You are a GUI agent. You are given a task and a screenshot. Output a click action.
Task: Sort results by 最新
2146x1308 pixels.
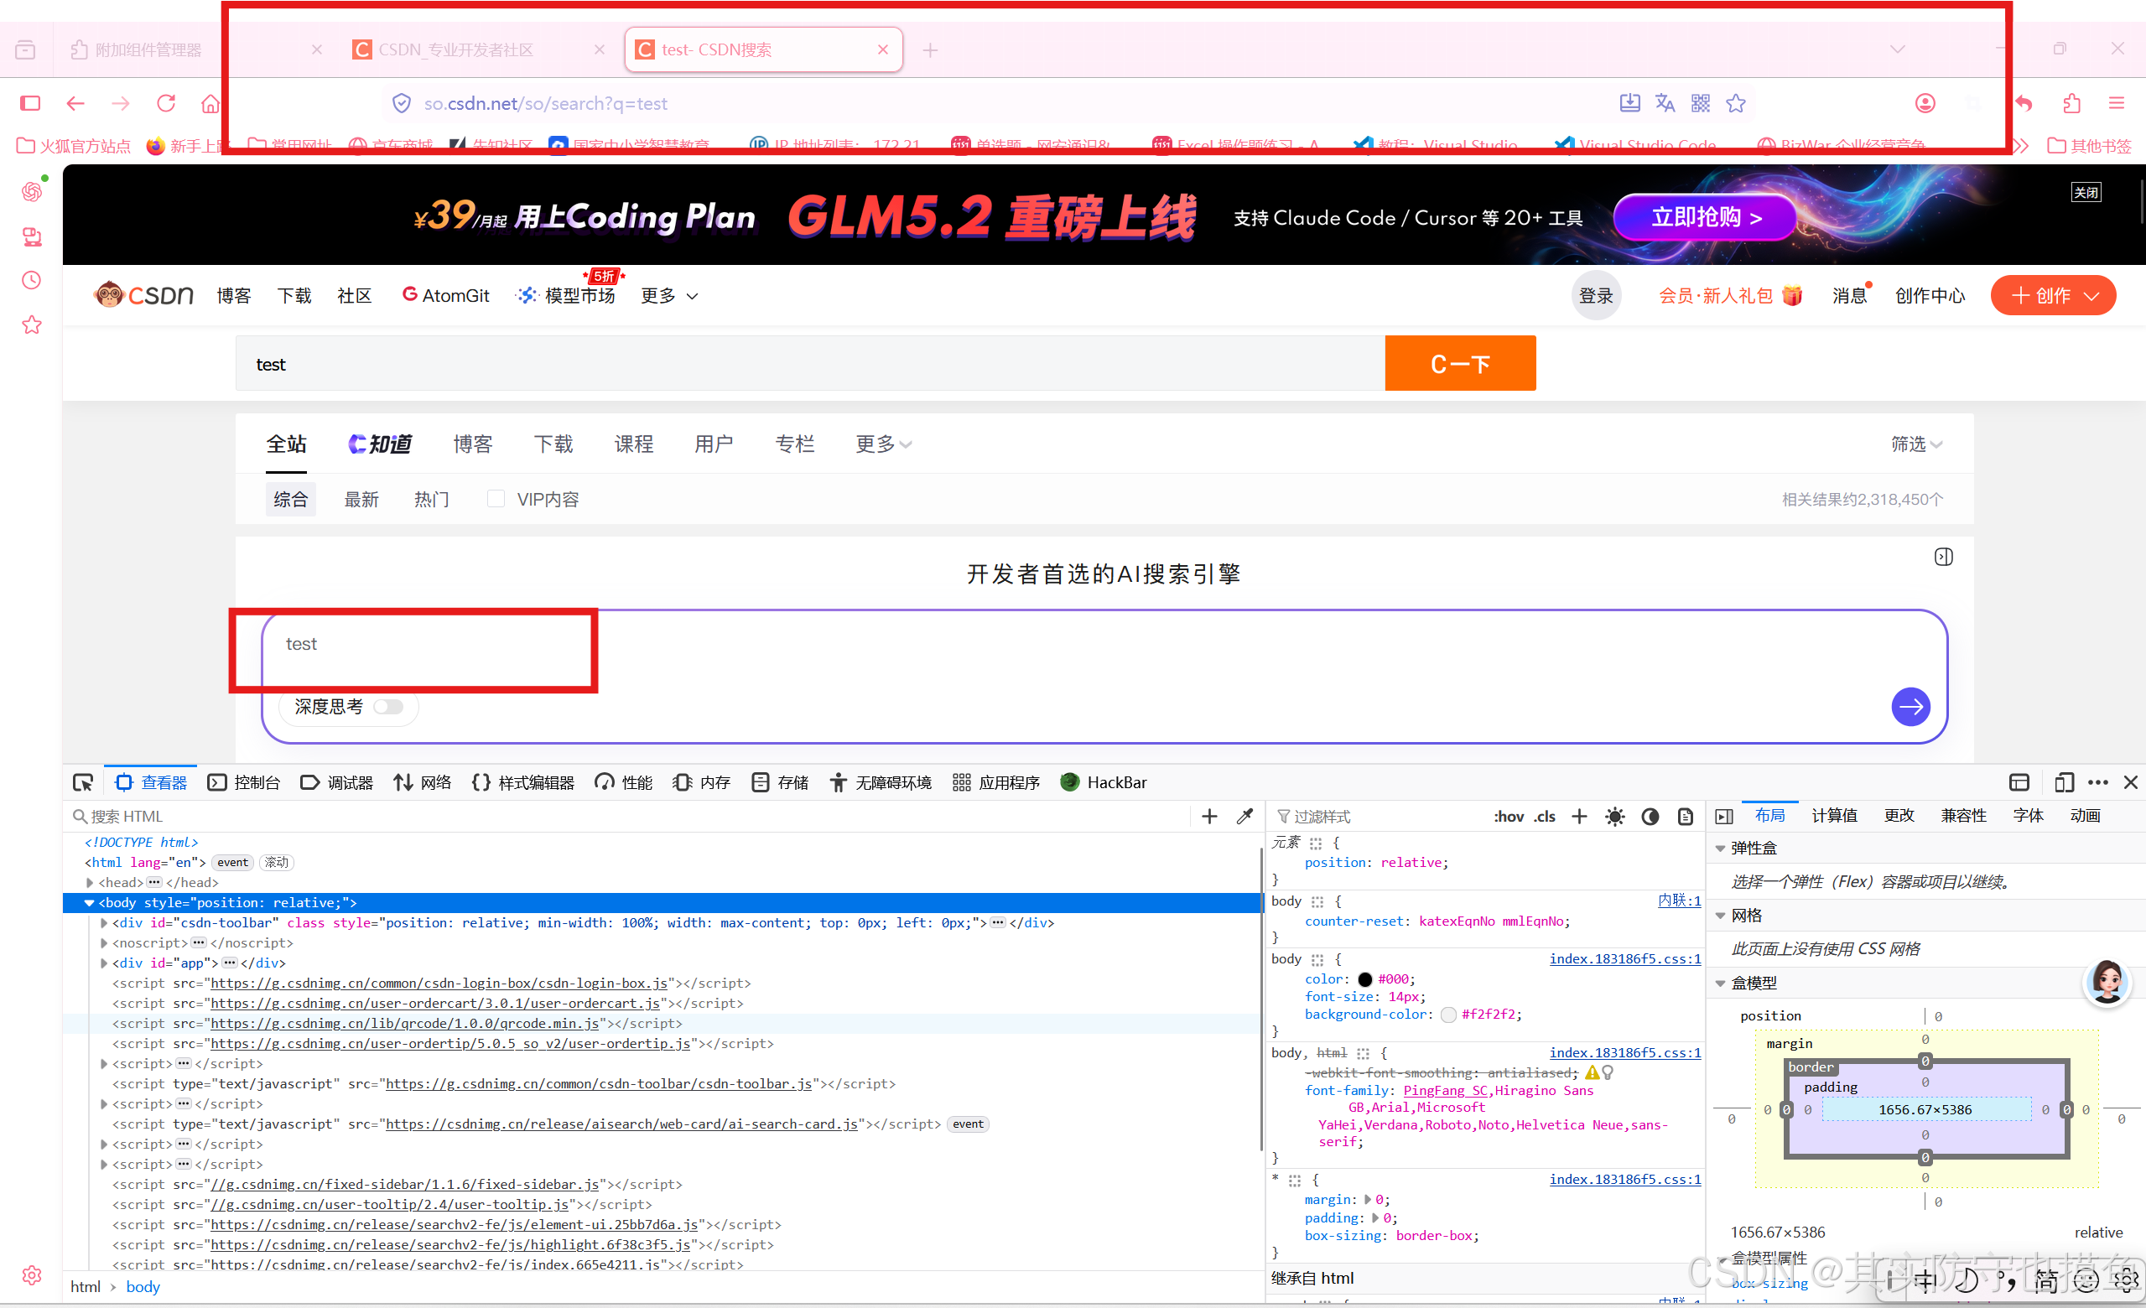point(361,499)
